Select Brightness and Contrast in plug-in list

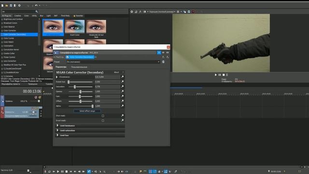click(x=13, y=19)
